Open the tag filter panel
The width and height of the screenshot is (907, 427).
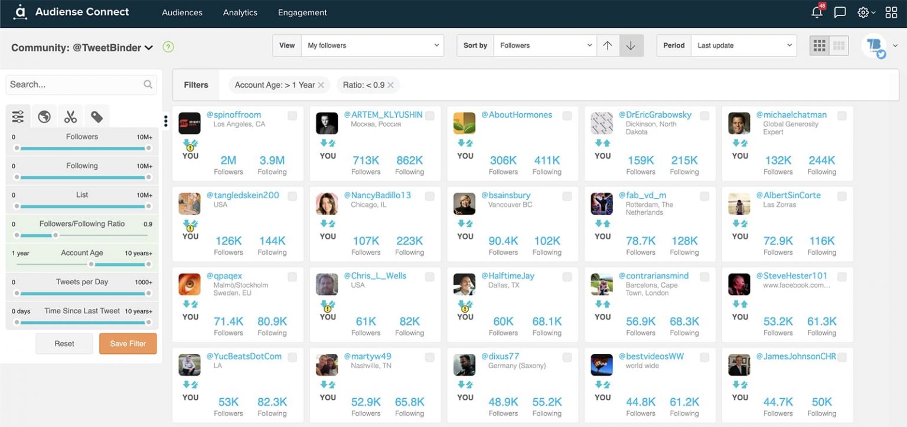point(96,116)
